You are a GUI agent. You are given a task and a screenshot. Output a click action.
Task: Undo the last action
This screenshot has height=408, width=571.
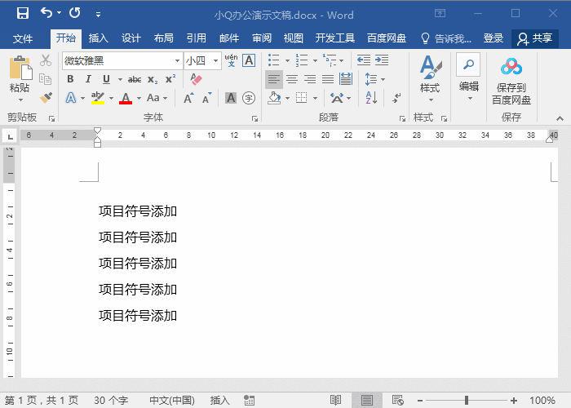click(x=46, y=13)
